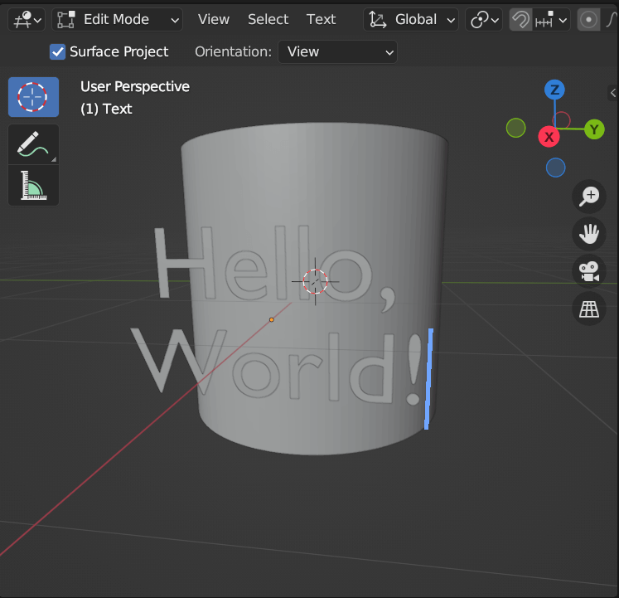
Task: Open the Text menu
Action: (x=321, y=19)
